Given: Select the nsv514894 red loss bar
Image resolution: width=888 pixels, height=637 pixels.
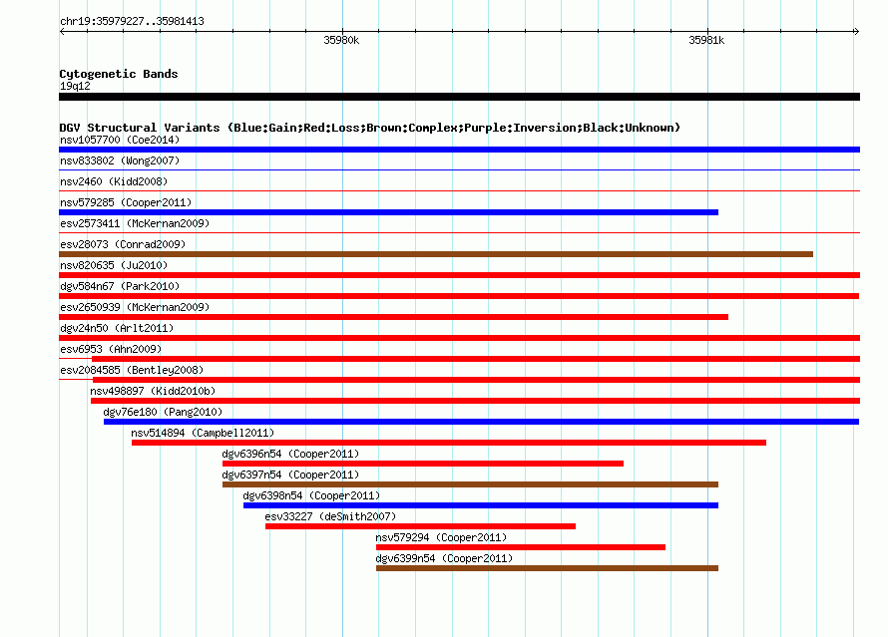Looking at the screenshot, I should [449, 443].
